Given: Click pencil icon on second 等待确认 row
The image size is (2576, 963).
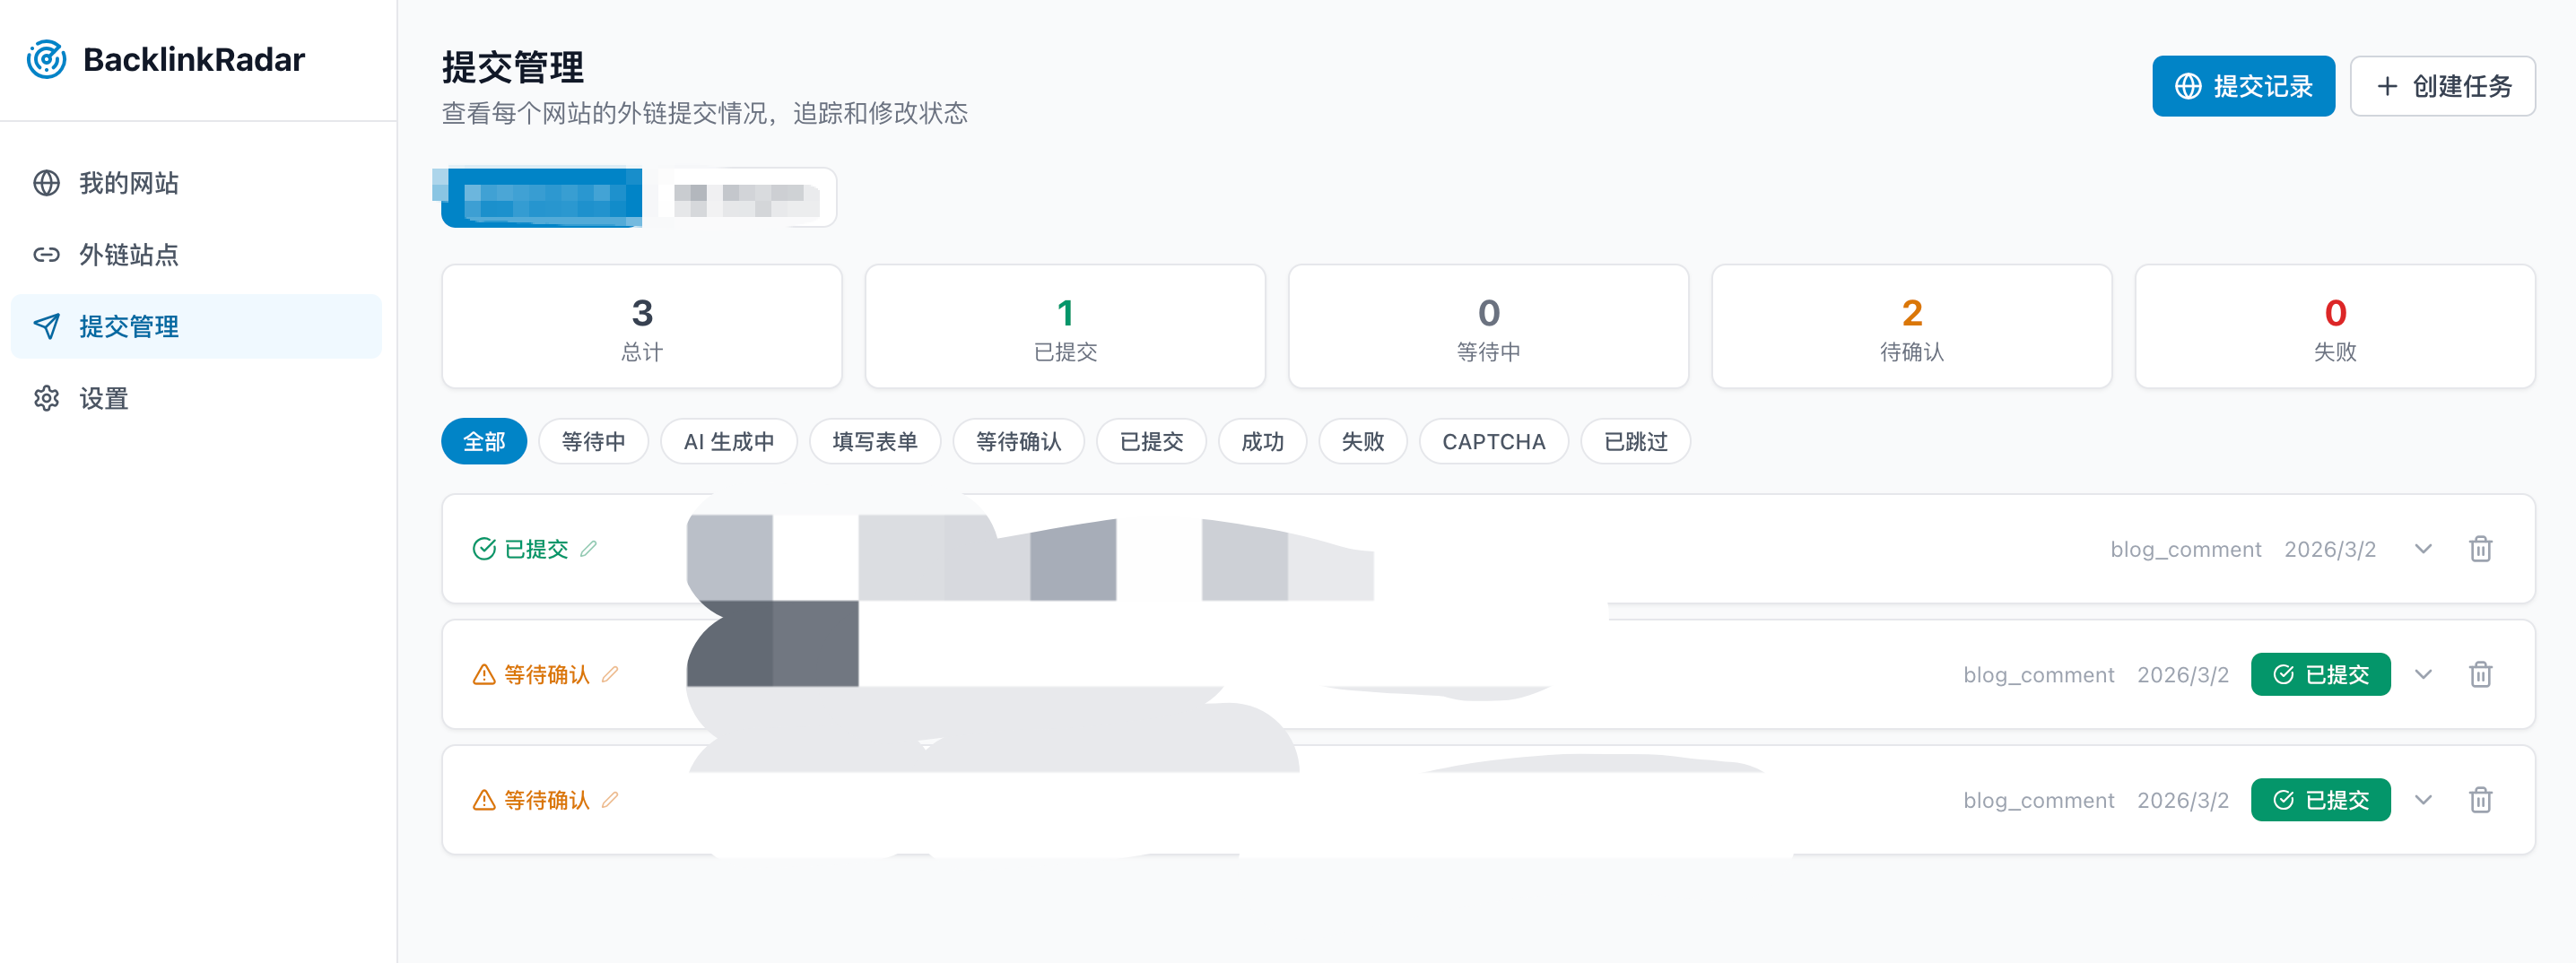Looking at the screenshot, I should click(610, 674).
